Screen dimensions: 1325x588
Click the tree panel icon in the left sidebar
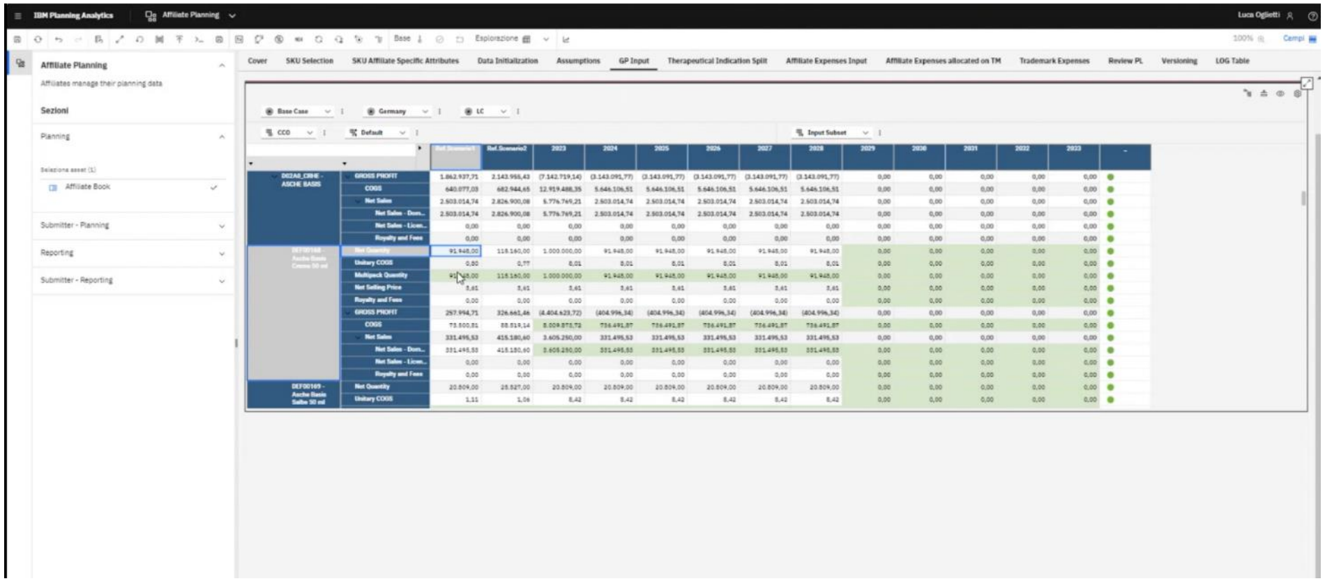coord(20,64)
